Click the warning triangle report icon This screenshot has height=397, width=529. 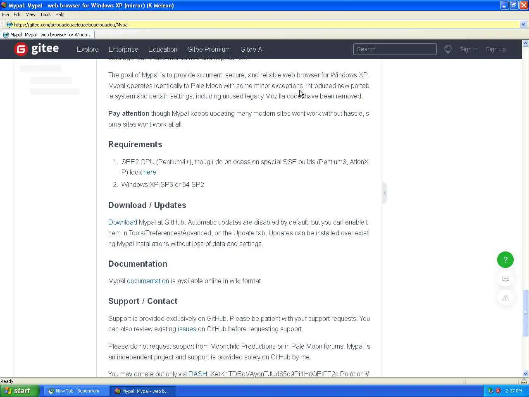(x=505, y=298)
